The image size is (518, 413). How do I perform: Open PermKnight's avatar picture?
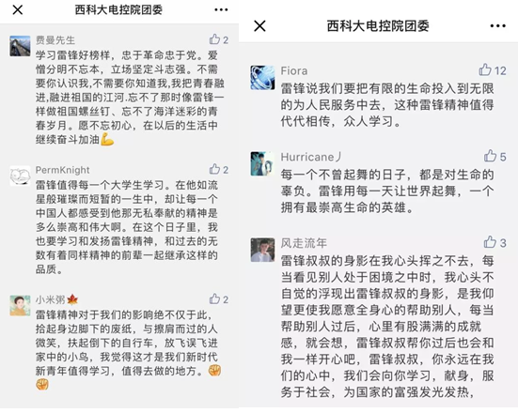coord(20,176)
